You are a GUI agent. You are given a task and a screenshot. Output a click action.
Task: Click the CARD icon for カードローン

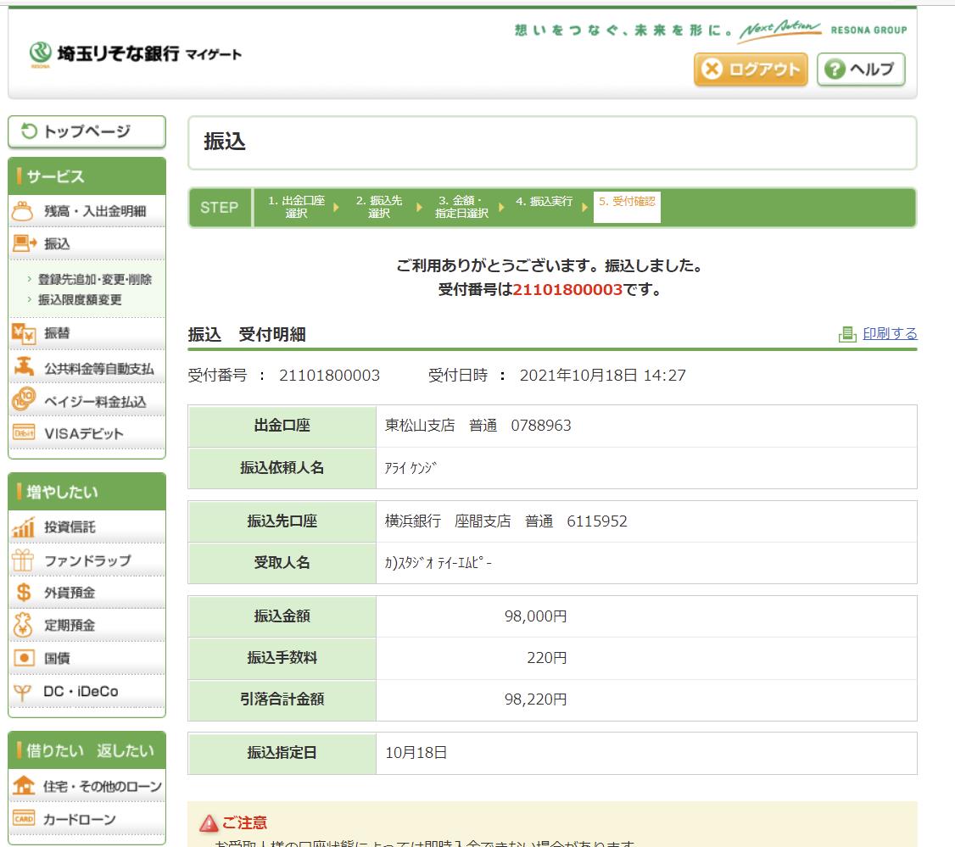24,819
